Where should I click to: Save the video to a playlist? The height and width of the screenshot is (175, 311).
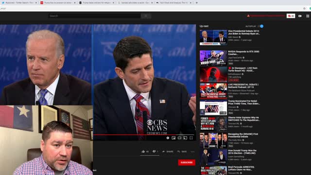pos(182,152)
